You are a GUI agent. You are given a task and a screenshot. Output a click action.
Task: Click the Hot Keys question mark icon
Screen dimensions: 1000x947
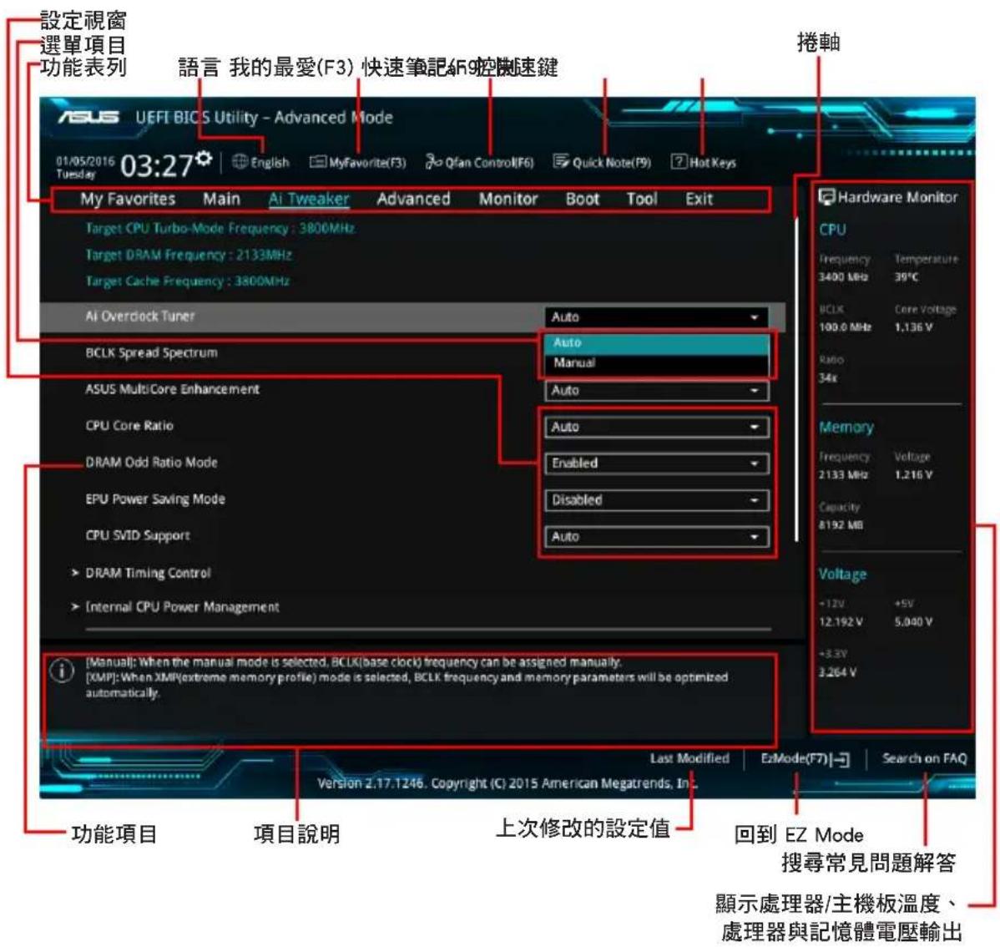click(679, 161)
